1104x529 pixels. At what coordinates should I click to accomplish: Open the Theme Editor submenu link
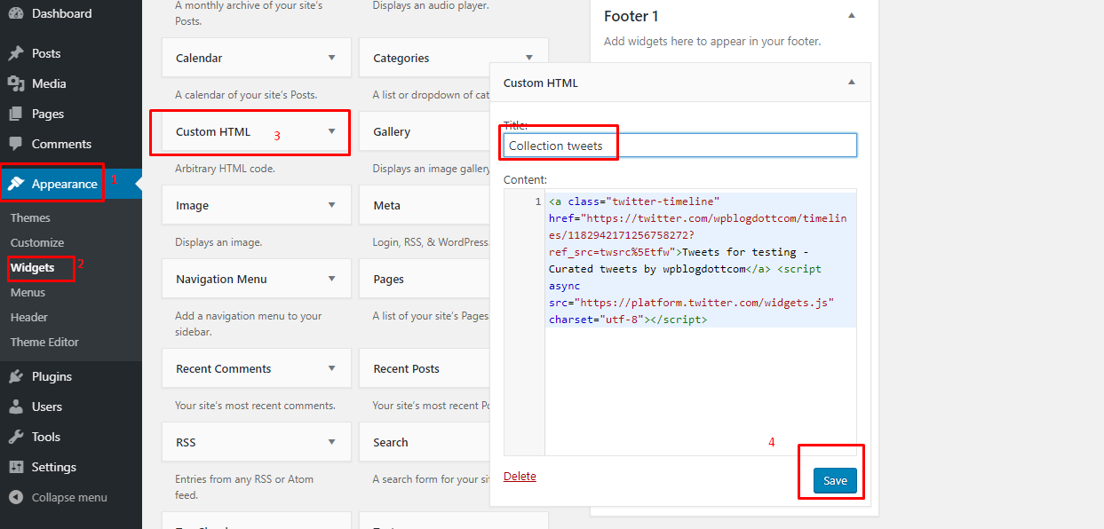pyautogui.click(x=44, y=342)
